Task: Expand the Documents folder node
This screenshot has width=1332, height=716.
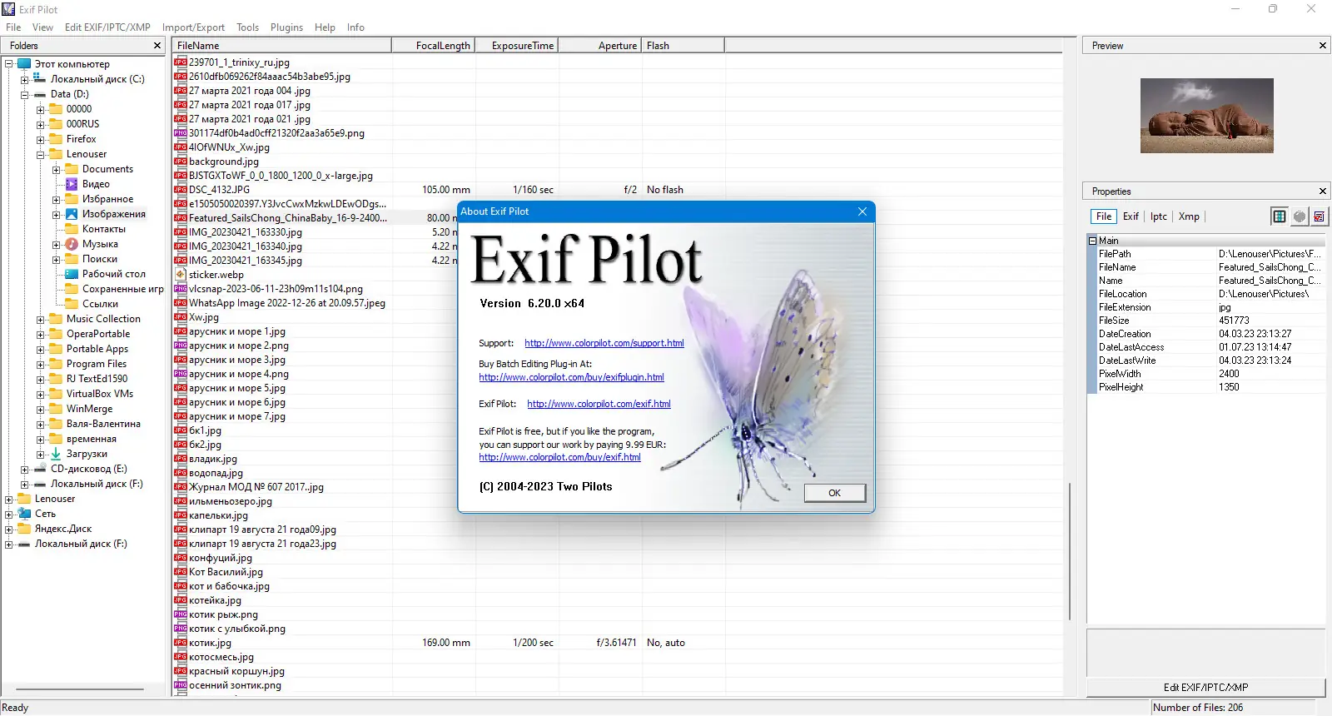Action: [x=56, y=169]
